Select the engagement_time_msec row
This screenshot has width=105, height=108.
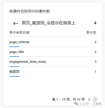click(53, 62)
